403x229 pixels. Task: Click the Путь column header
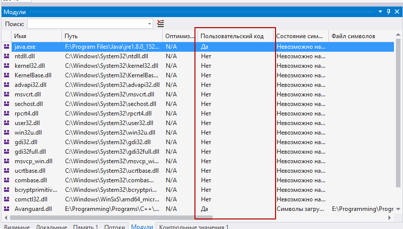(x=112, y=36)
